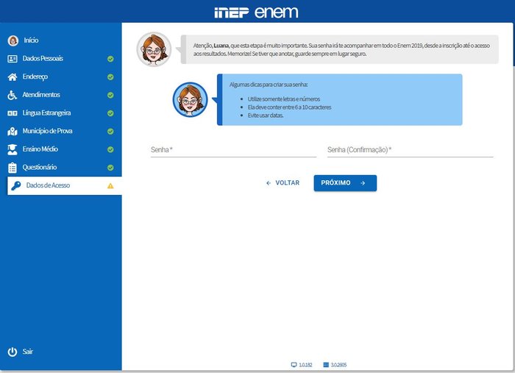Open the Endereço section
The height and width of the screenshot is (373, 515).
click(x=35, y=77)
